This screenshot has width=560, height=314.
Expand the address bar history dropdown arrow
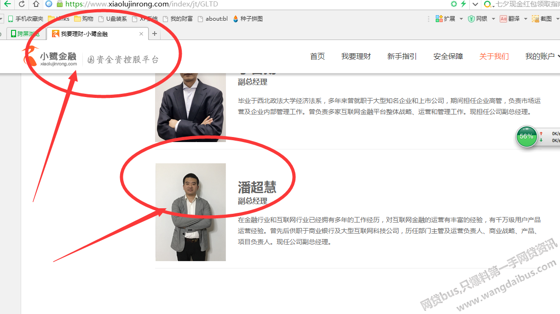pos(475,4)
